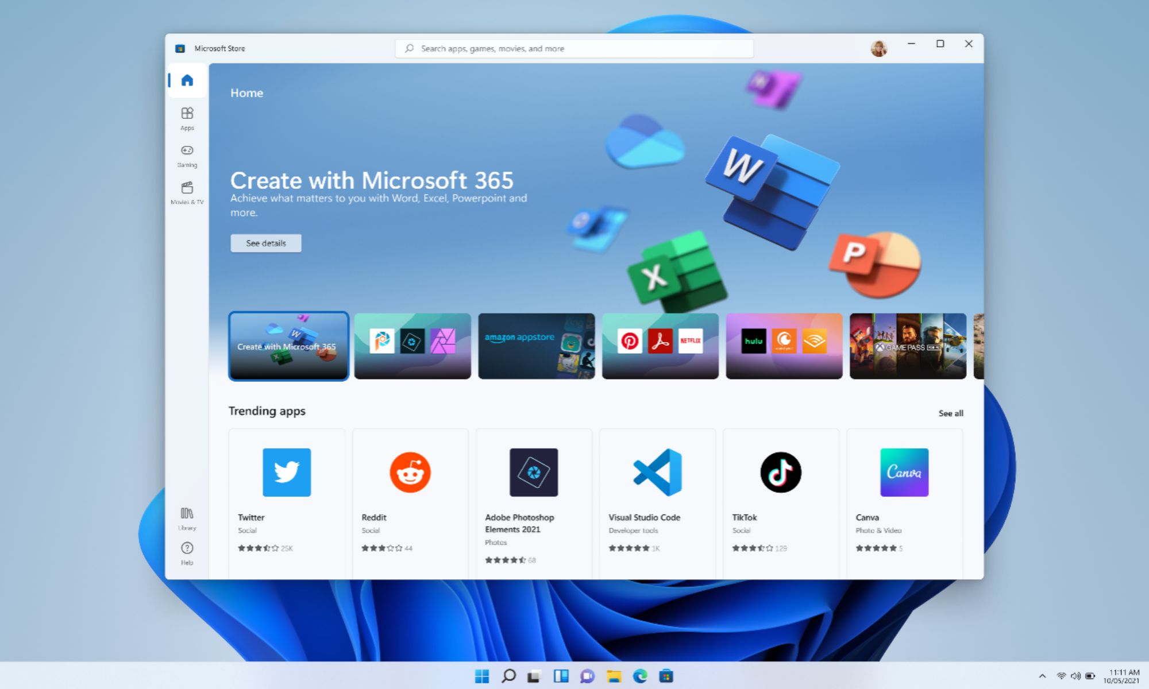The height and width of the screenshot is (689, 1149).
Task: Select the Amazon Appstore banner thumbnail
Action: [536, 346]
